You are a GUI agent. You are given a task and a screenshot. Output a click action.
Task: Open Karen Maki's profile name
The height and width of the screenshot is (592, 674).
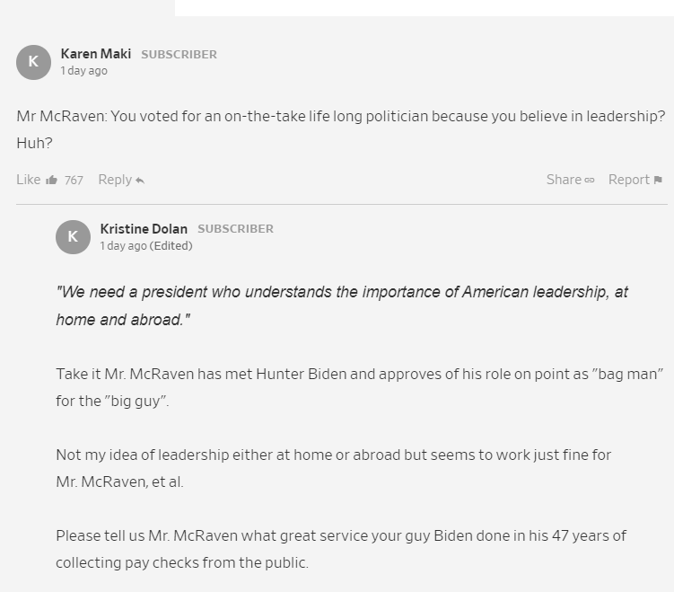(x=96, y=54)
